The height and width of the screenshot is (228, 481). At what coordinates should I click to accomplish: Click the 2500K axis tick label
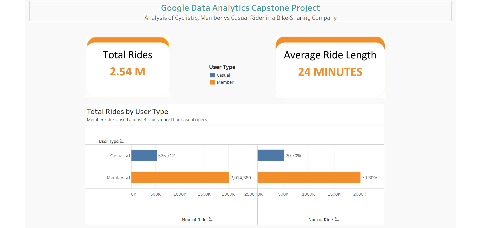(x=251, y=194)
